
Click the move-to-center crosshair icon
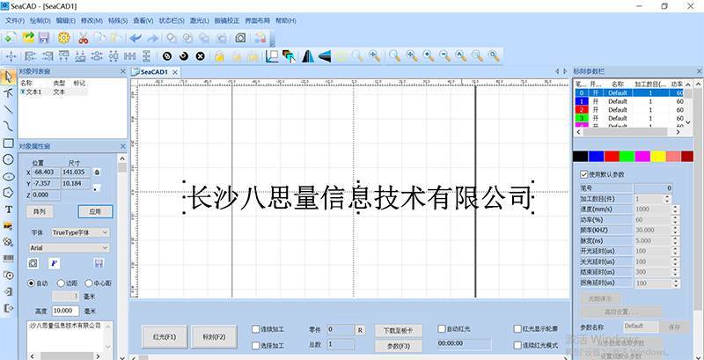(x=10, y=56)
